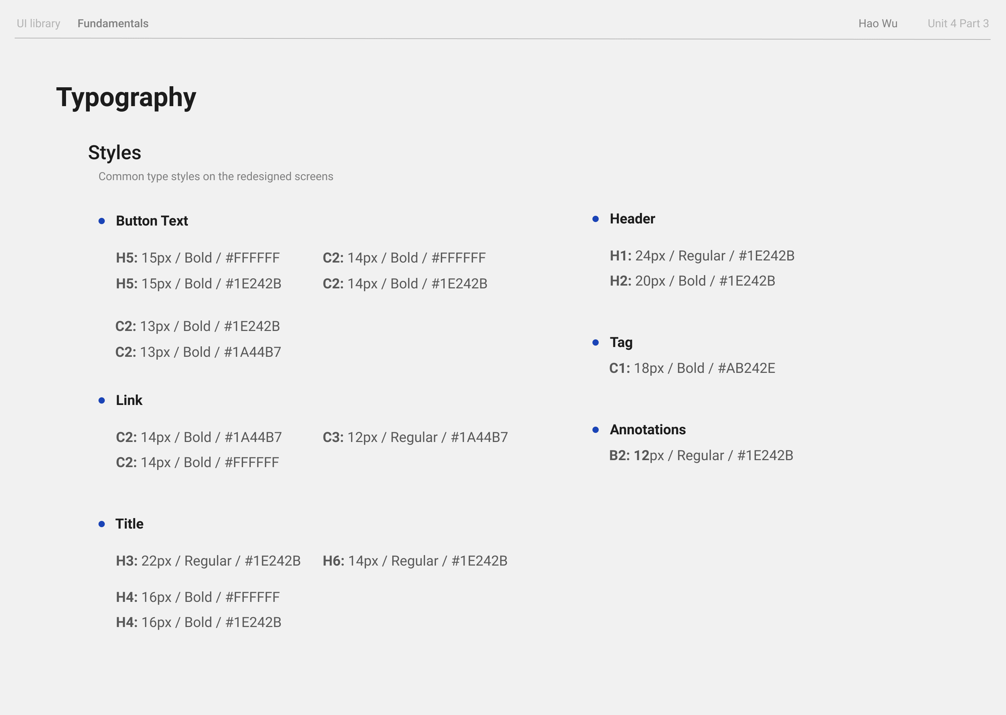1006x715 pixels.
Task: Click the blue bullet beside Annotations
Action: point(596,430)
